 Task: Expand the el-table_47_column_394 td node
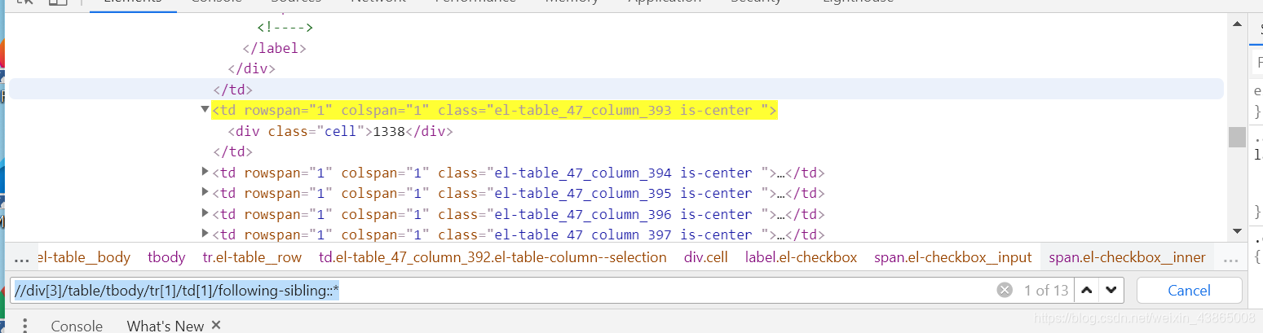click(x=205, y=172)
